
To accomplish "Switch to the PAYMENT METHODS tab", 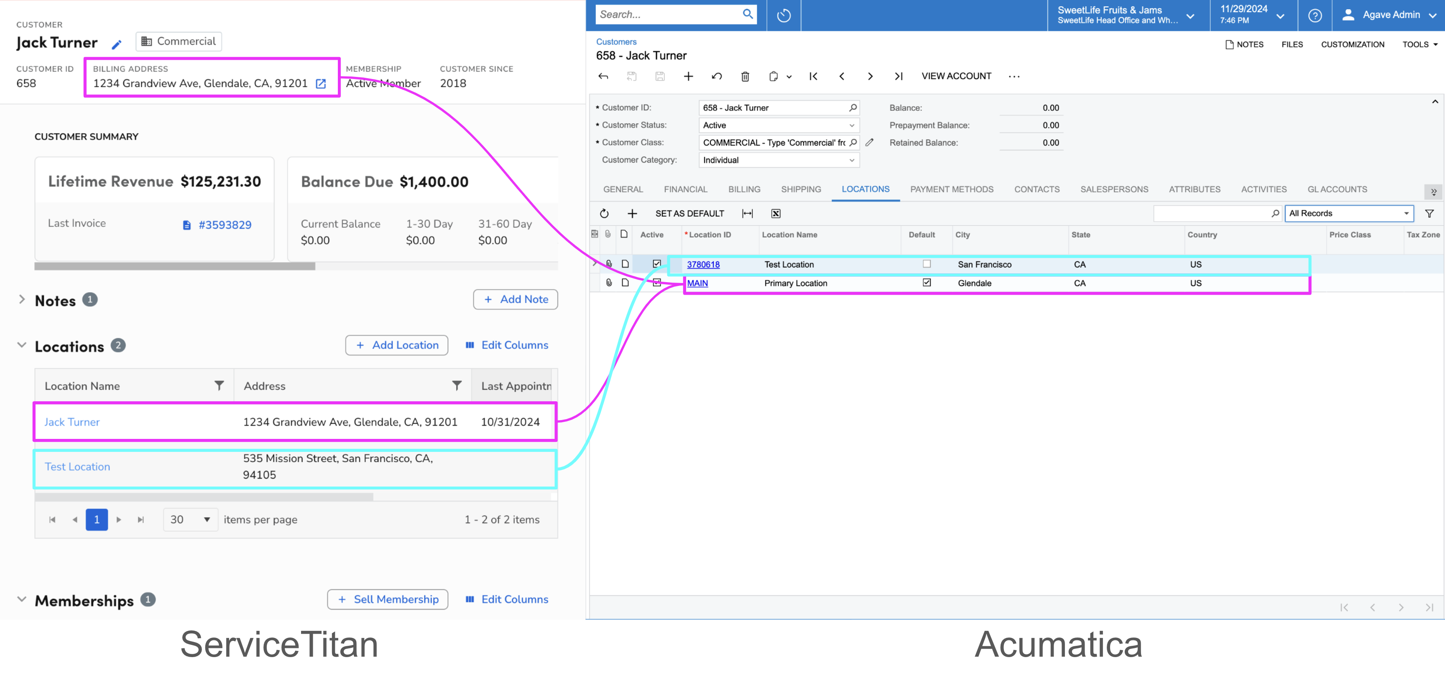I will [x=952, y=189].
